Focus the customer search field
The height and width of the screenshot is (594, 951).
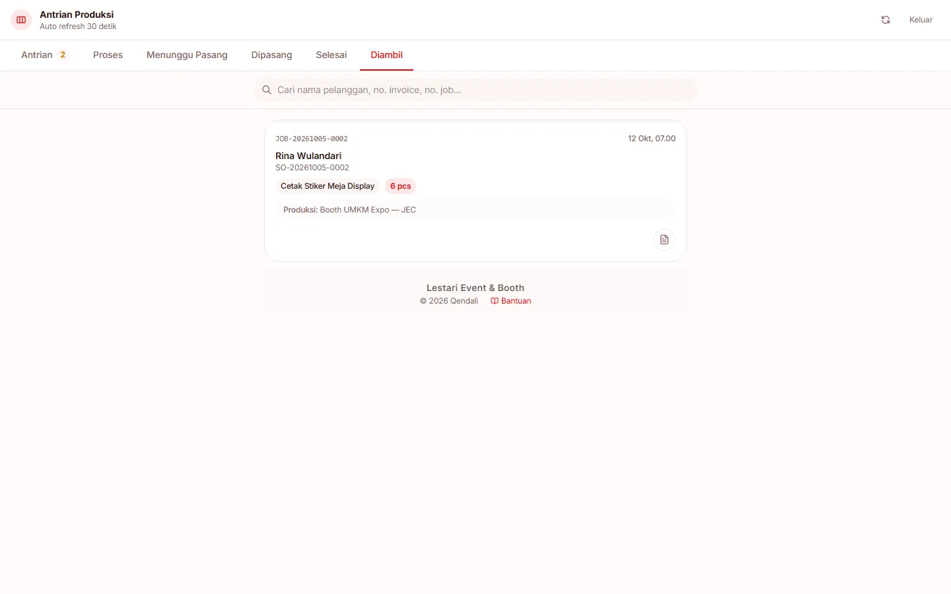tap(475, 90)
